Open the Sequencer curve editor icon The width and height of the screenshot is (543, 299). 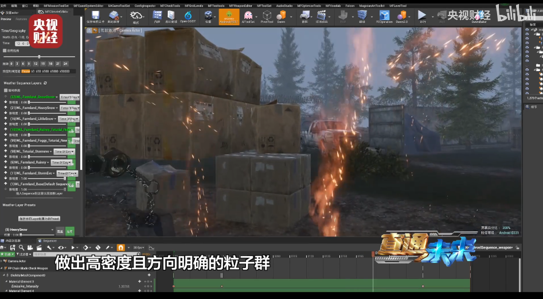[152, 247]
